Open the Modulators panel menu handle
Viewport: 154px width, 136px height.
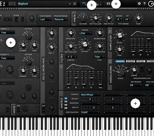click(x=110, y=62)
